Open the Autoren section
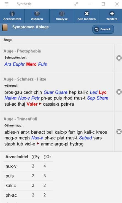 tap(37, 16)
